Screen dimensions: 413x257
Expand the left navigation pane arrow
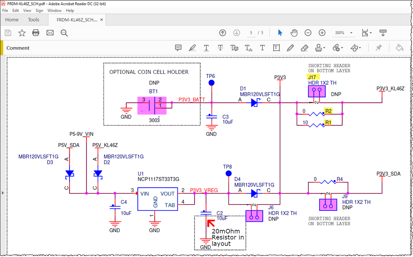[2, 193]
